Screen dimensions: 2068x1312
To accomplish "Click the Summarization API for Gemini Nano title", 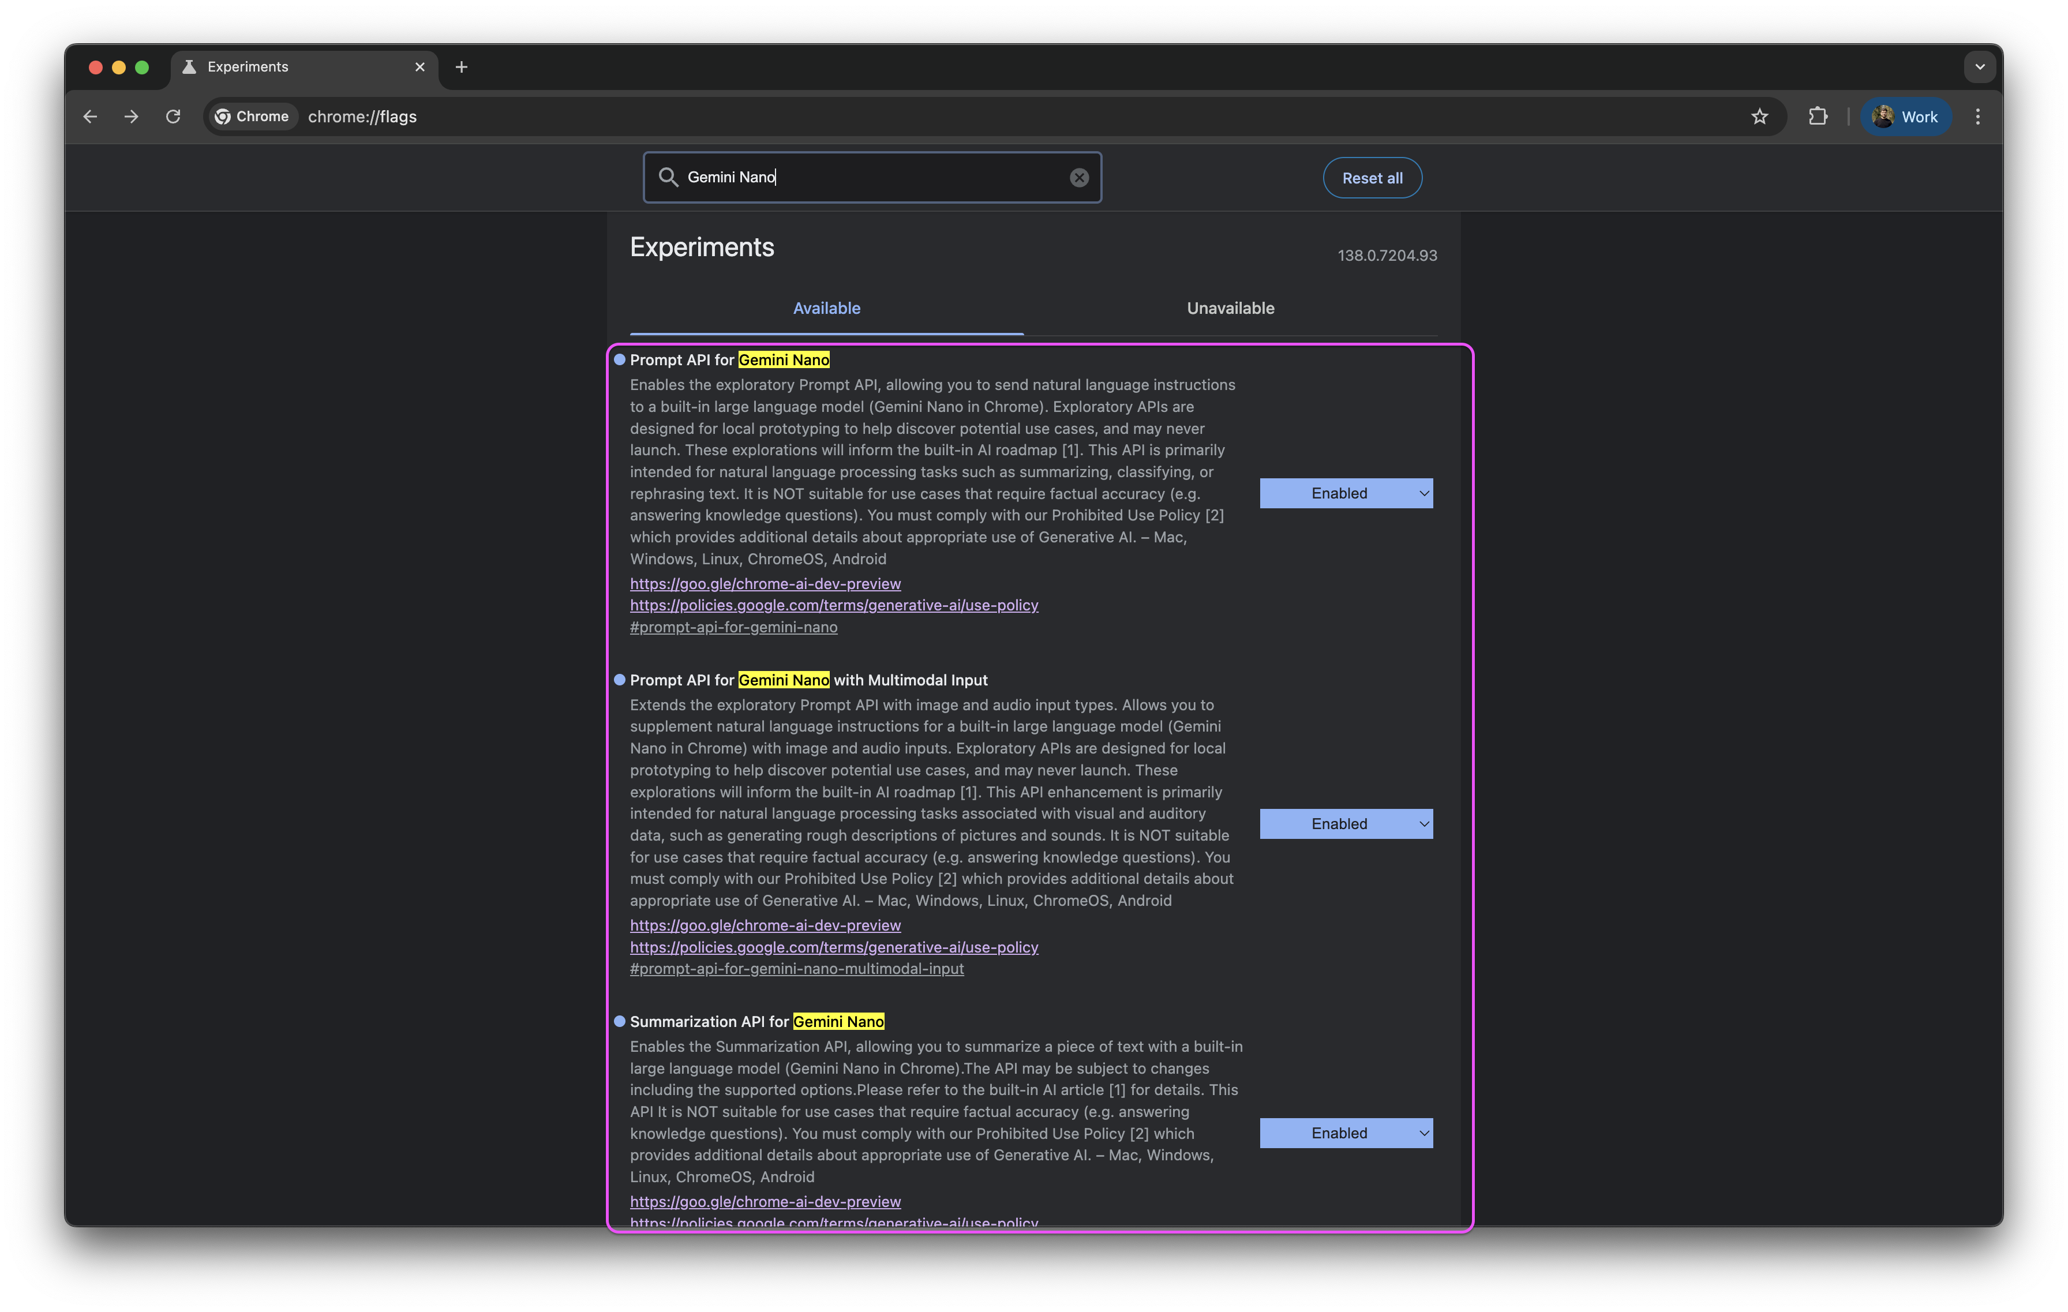I will click(x=758, y=1022).
